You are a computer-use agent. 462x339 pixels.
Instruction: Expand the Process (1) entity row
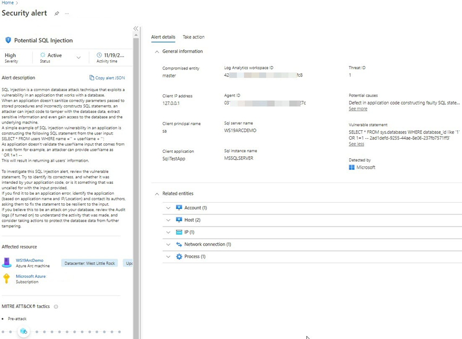(x=169, y=257)
